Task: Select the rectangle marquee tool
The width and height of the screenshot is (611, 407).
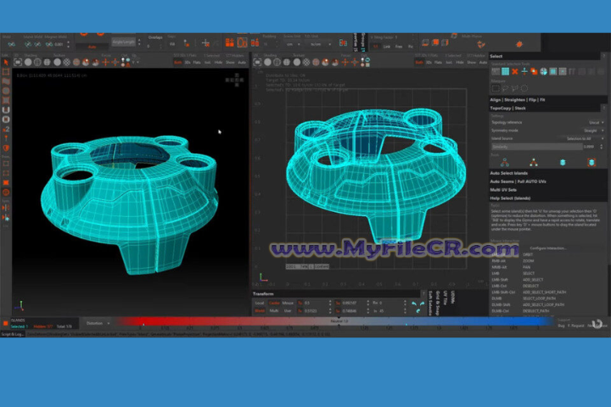Action: [496, 88]
